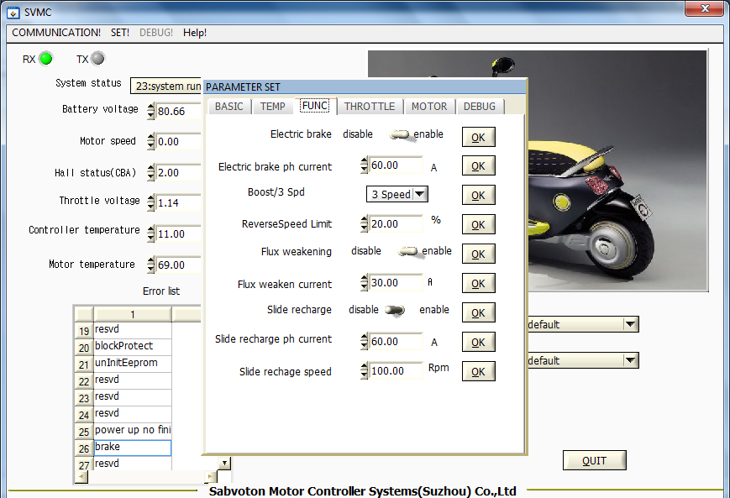This screenshot has width=730, height=498.
Task: Click OK next to Slide rechage speed
Action: click(x=478, y=371)
